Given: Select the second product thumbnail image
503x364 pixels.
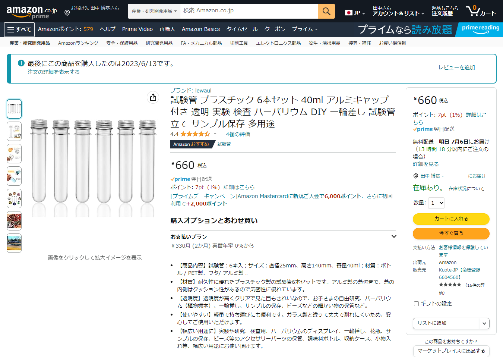Looking at the screenshot, I should coord(14,131).
